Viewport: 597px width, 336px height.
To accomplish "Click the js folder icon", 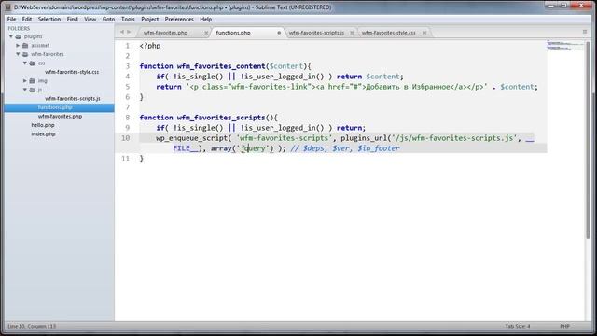I will 33,90.
